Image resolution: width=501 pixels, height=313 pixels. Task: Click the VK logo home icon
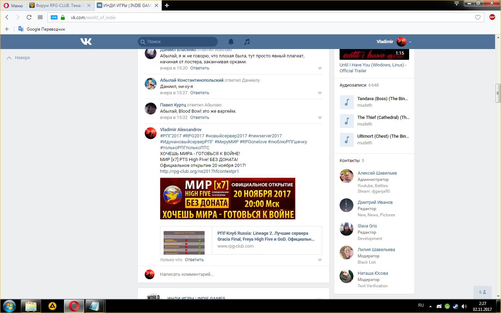(x=86, y=42)
